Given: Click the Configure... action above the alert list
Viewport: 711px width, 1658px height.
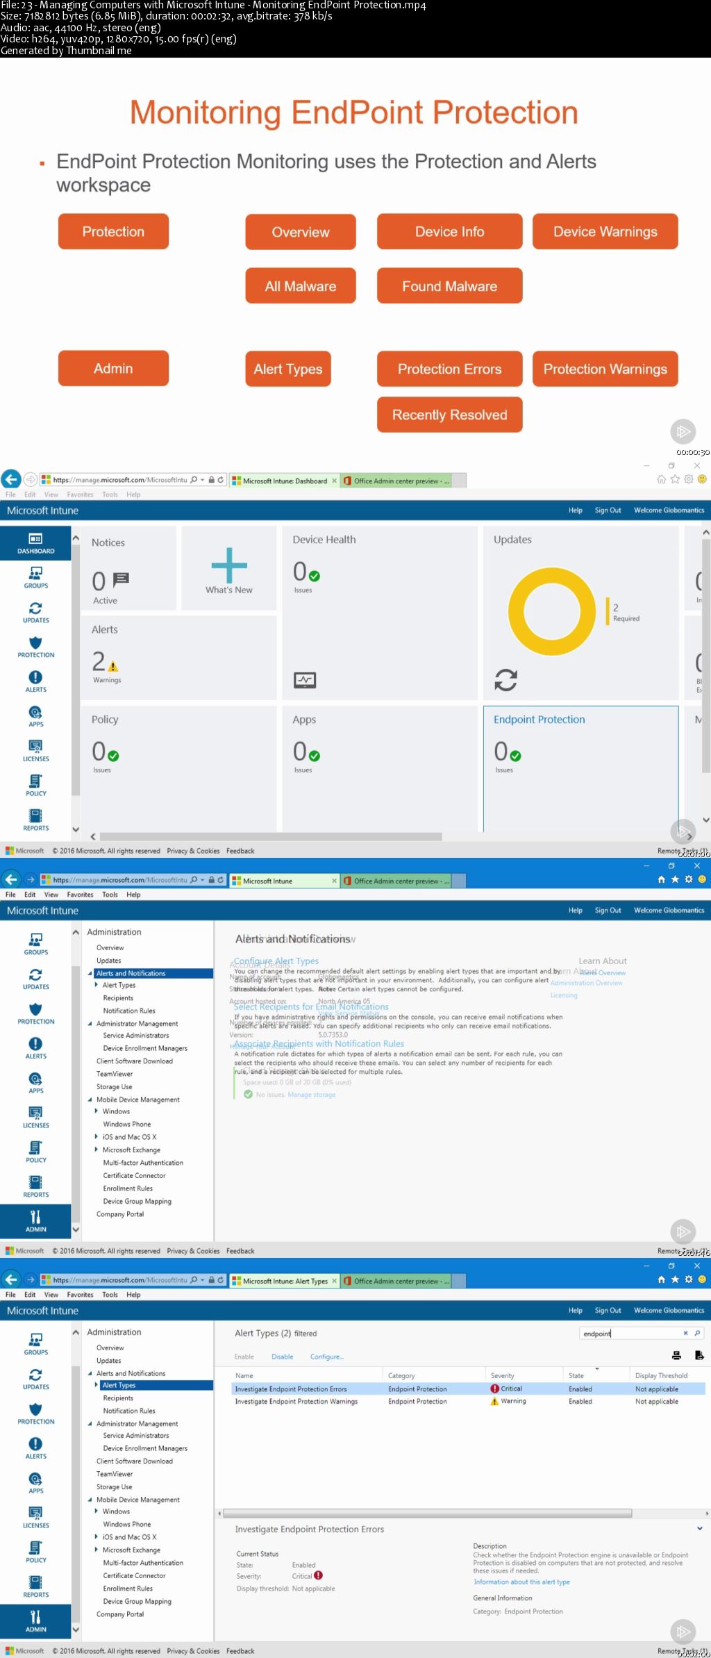Looking at the screenshot, I should point(326,1357).
